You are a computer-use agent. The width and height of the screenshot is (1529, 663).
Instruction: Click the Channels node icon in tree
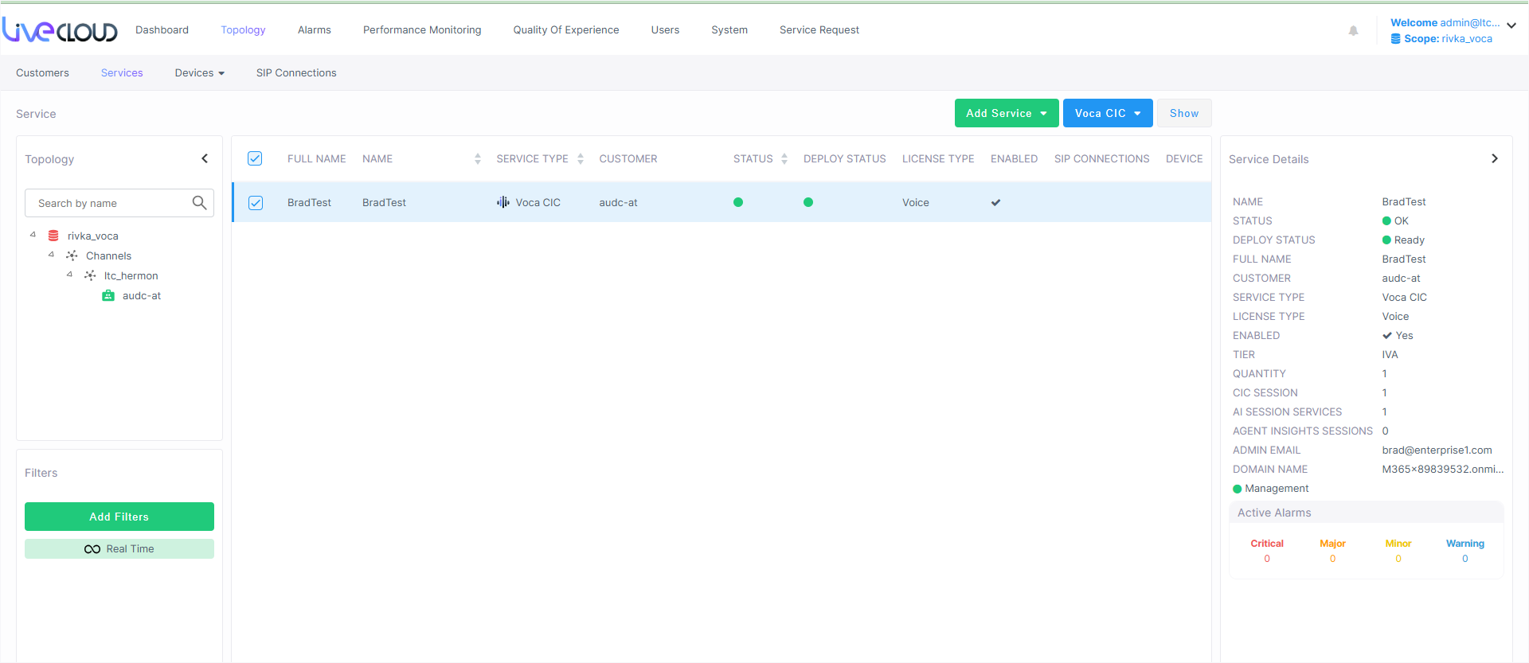(72, 255)
